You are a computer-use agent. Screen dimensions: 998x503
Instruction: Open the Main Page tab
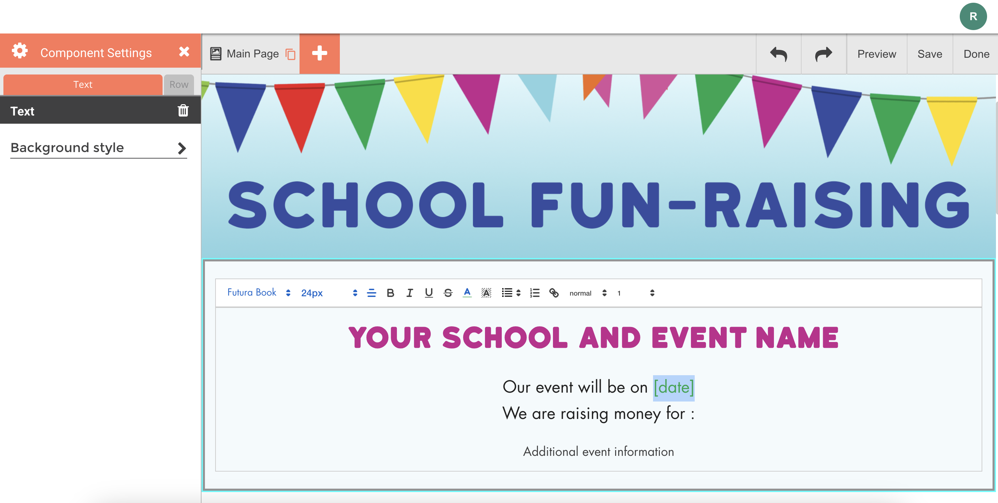[252, 54]
